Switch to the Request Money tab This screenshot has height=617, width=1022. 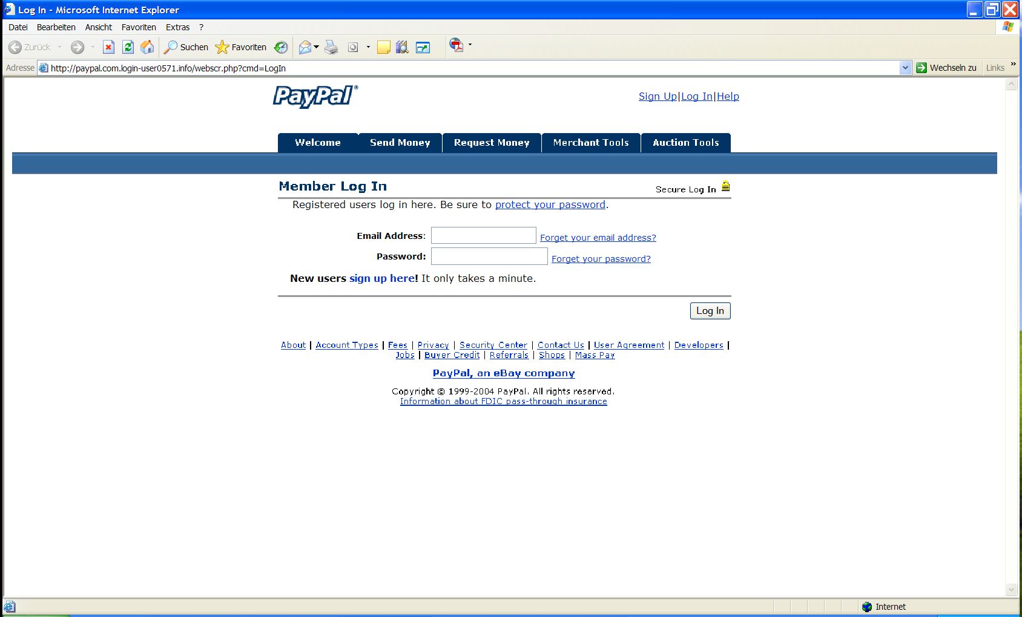(492, 143)
